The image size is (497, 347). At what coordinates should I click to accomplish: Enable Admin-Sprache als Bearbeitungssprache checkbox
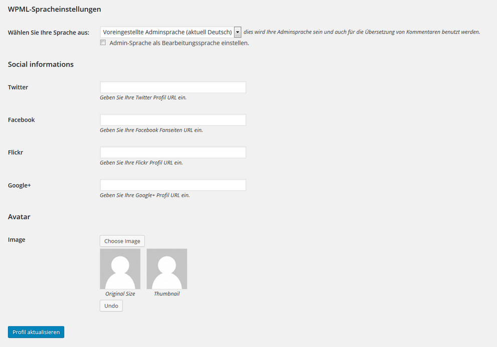tap(103, 43)
